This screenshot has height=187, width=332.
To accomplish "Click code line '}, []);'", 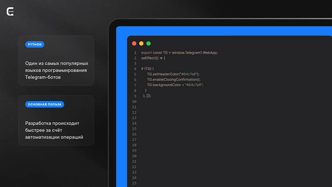I will tap(147, 96).
